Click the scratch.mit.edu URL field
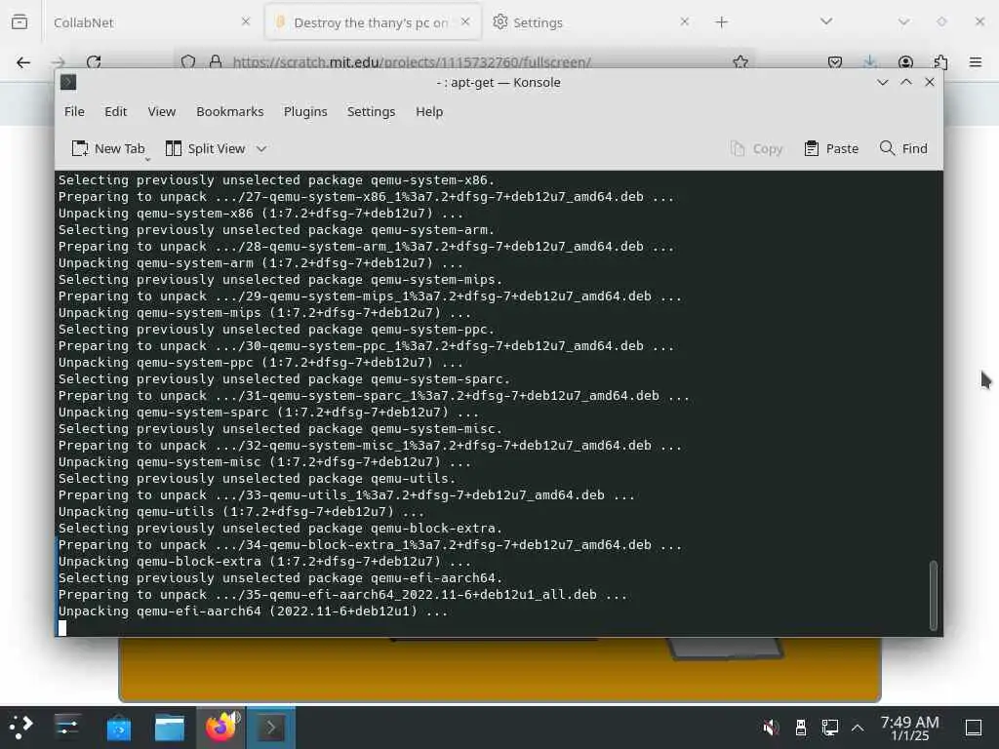 click(412, 62)
